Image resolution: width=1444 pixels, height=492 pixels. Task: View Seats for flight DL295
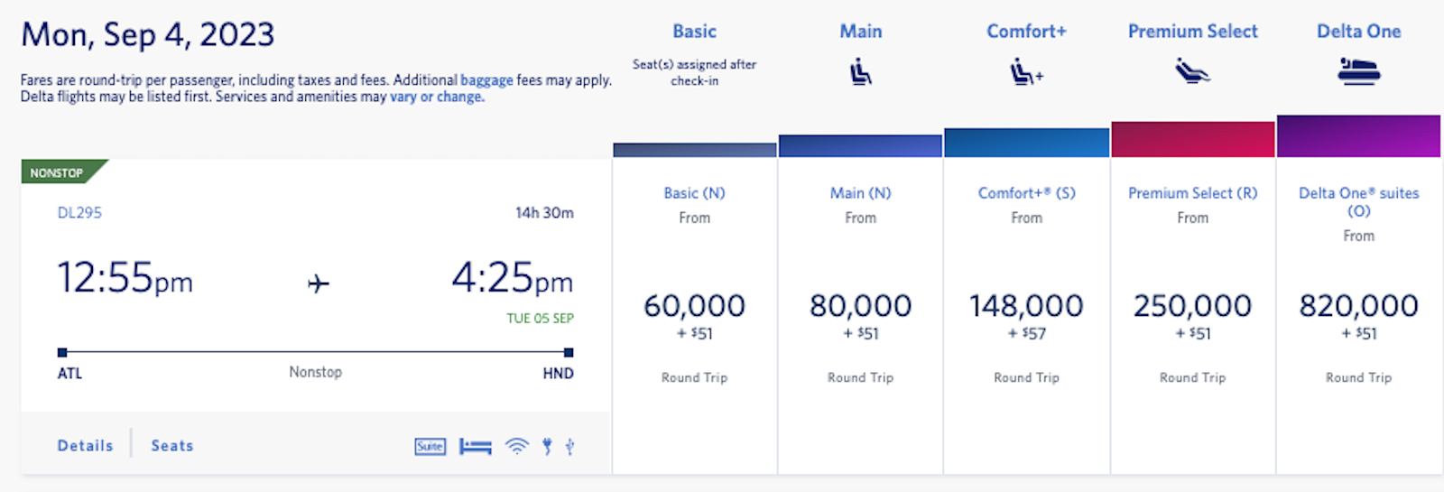(x=172, y=446)
